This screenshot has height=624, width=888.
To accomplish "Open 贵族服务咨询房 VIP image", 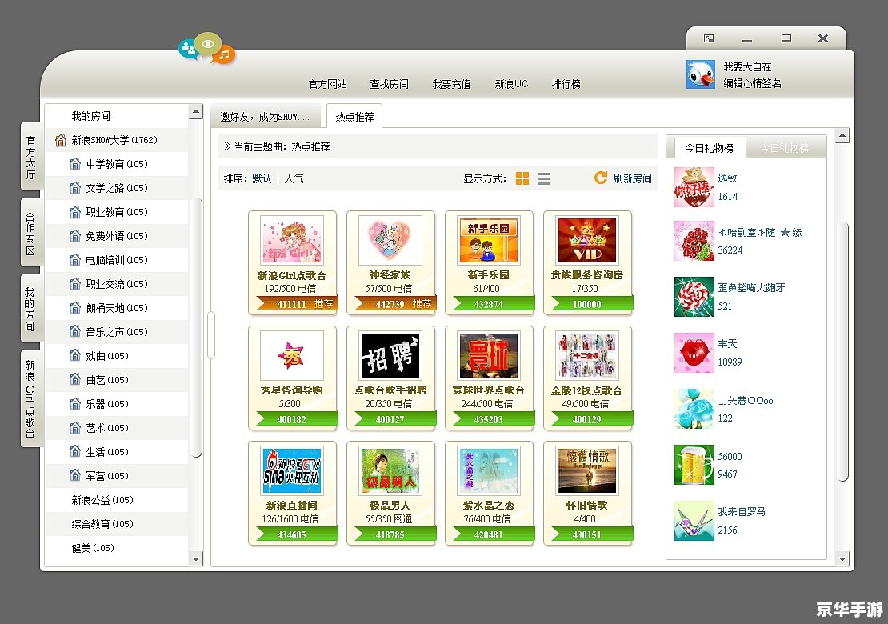I will 586,239.
